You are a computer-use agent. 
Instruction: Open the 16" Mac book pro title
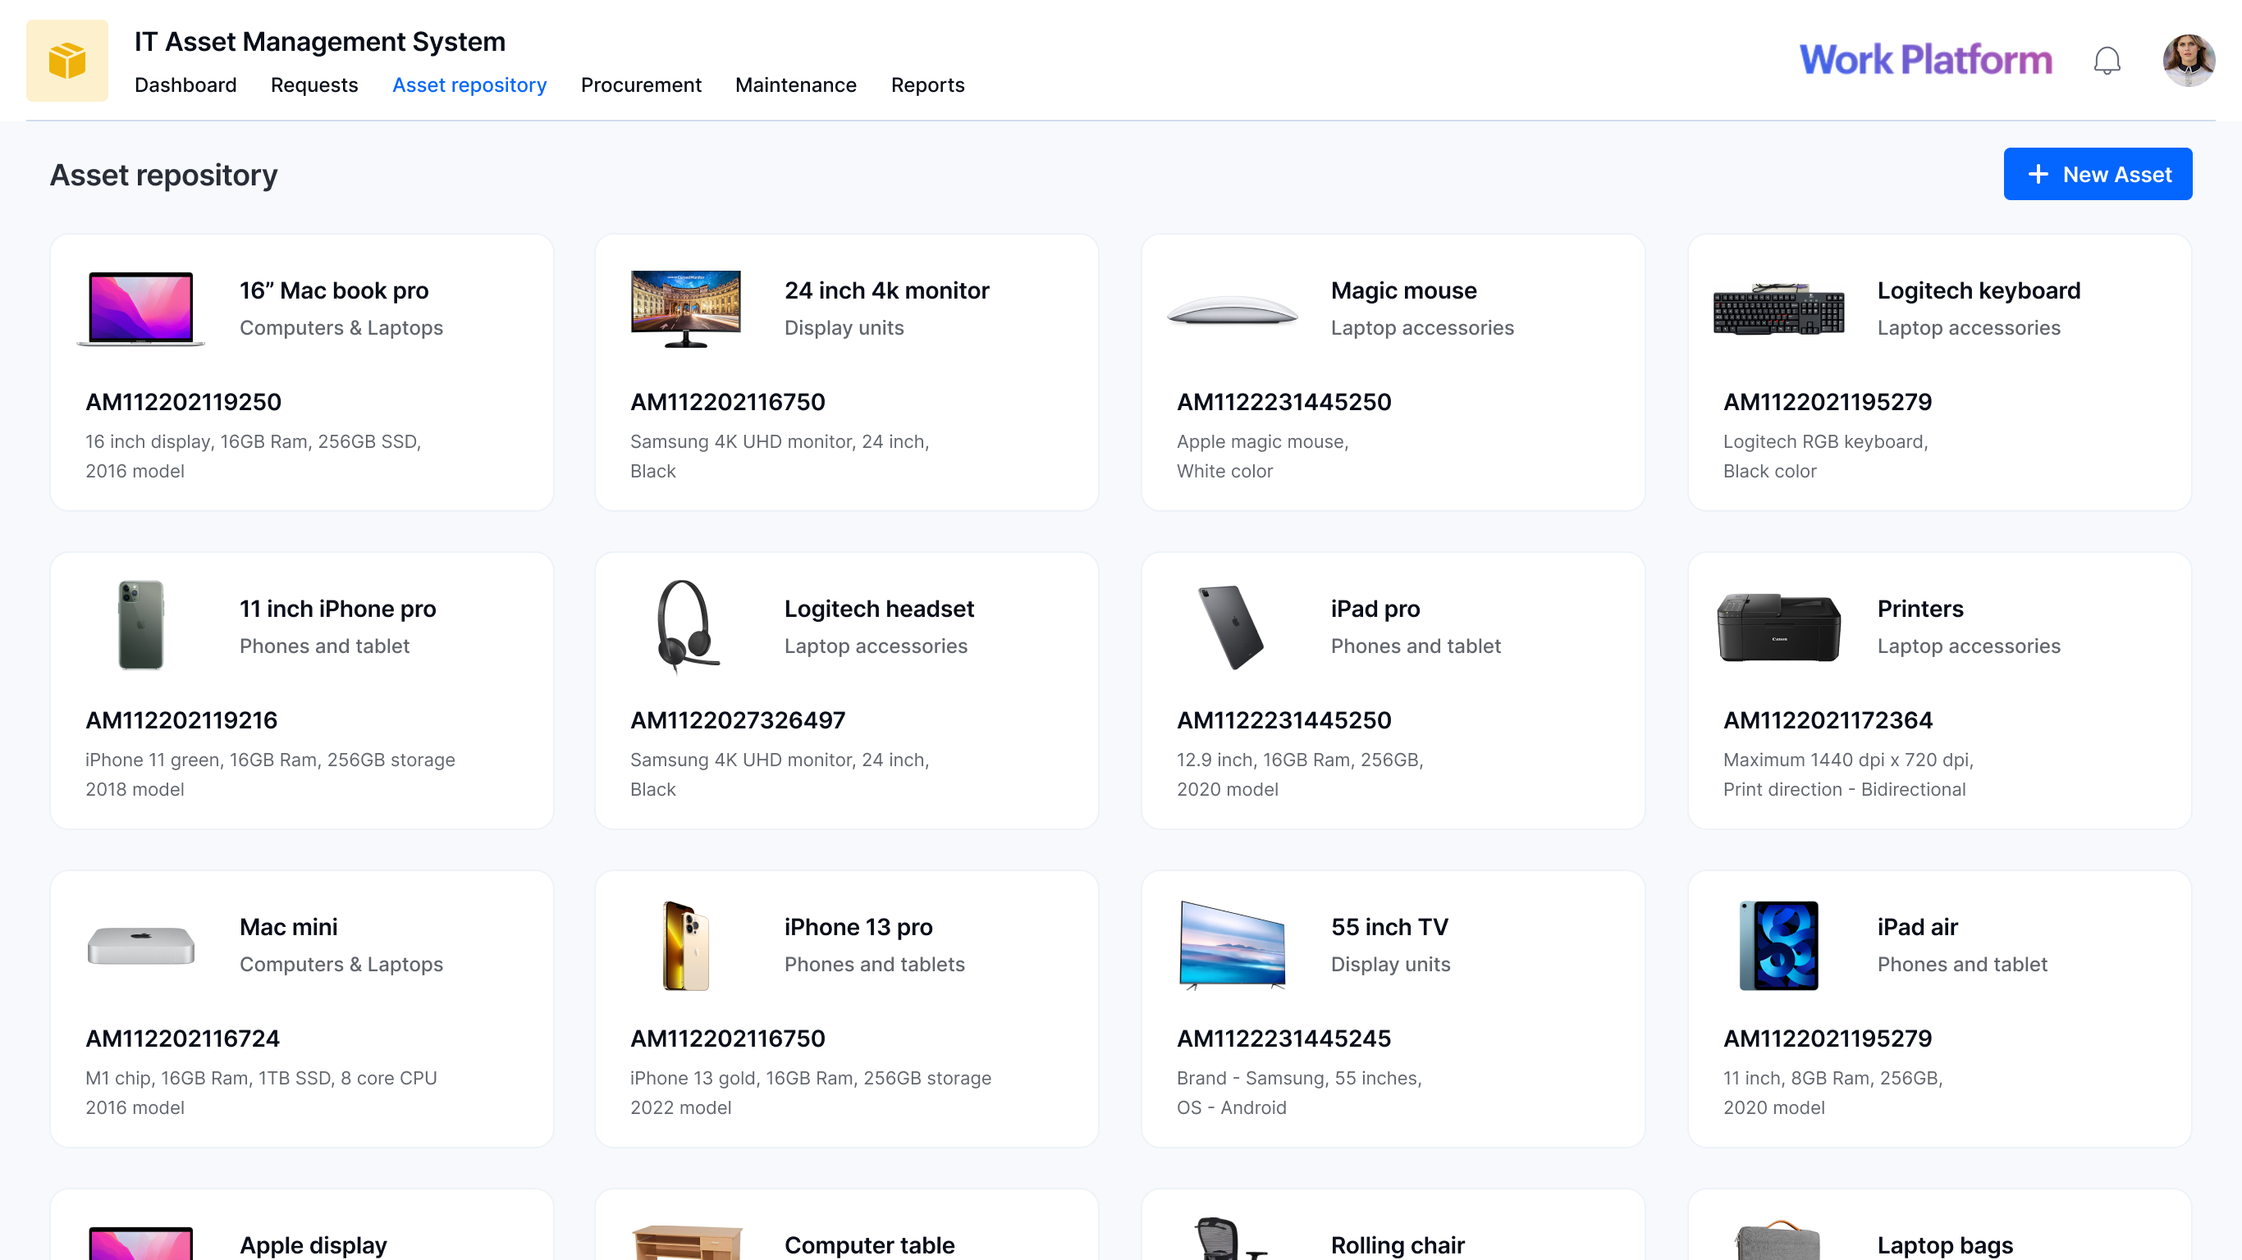point(334,290)
